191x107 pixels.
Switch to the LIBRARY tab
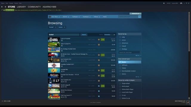[21, 7]
